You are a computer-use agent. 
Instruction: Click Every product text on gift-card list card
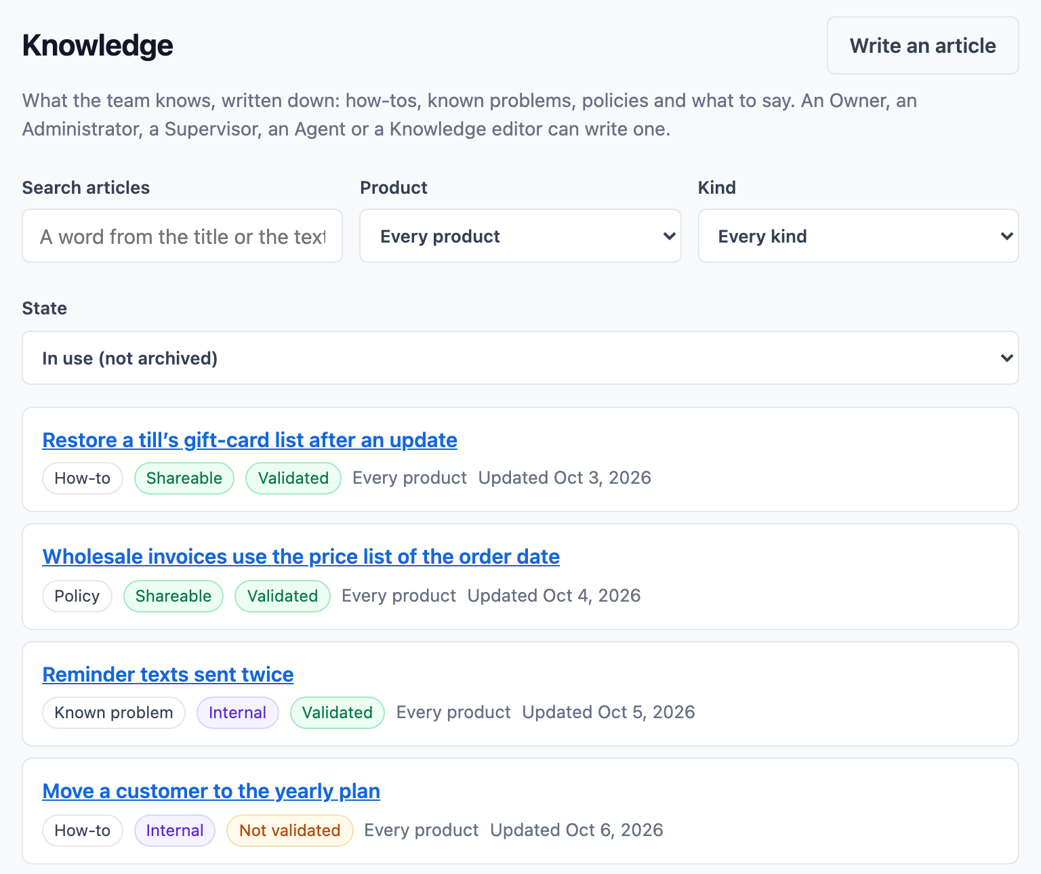tap(409, 478)
